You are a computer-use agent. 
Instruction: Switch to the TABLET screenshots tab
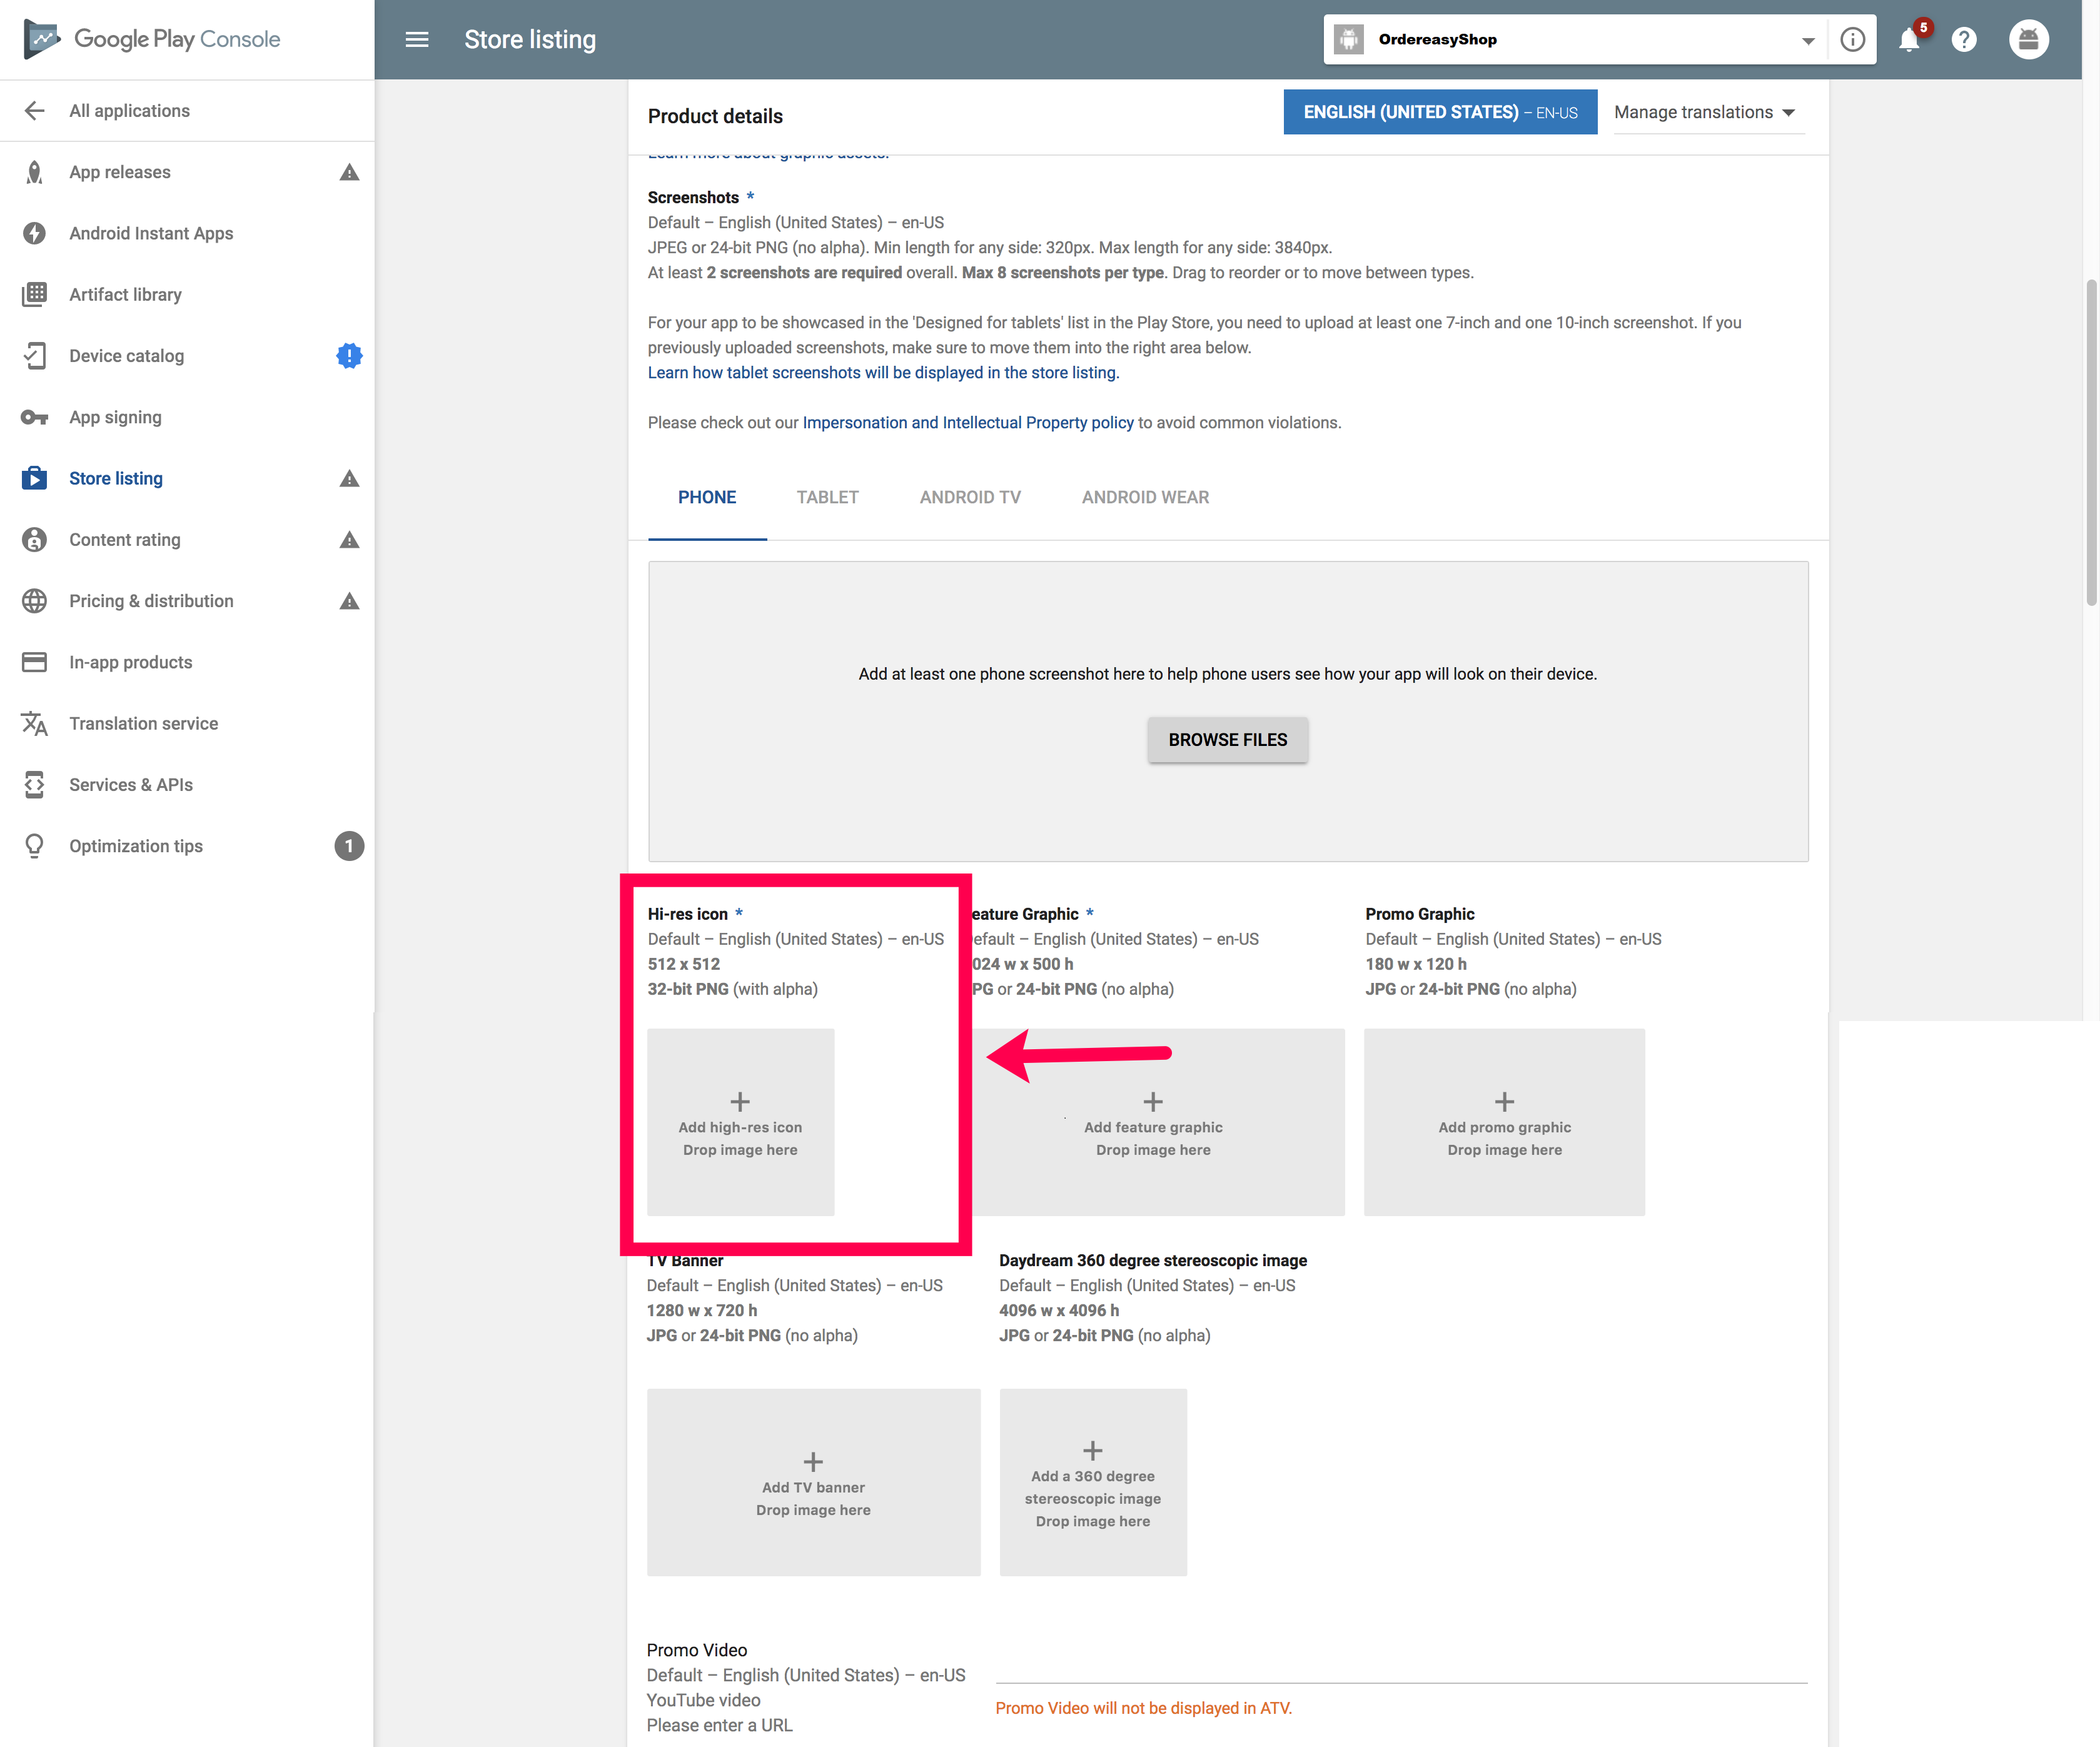click(827, 497)
